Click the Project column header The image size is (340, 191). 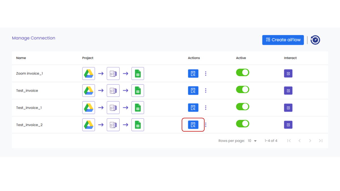click(x=88, y=58)
